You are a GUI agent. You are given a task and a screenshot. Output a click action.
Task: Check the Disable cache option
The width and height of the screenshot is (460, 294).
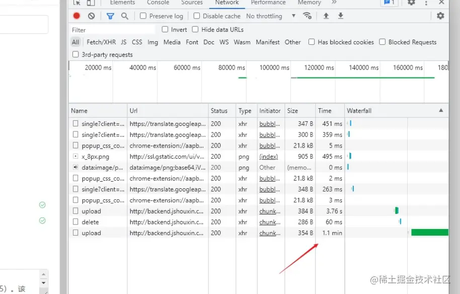coord(196,16)
